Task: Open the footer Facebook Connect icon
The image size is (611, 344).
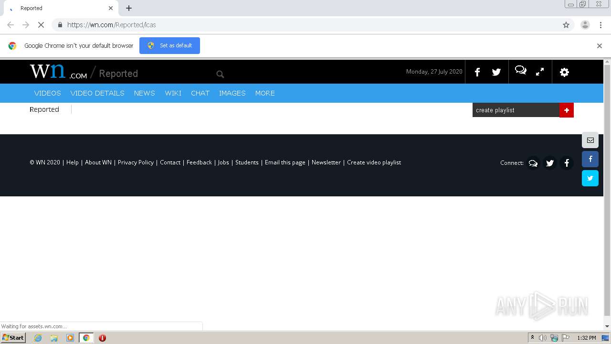Action: tap(567, 163)
